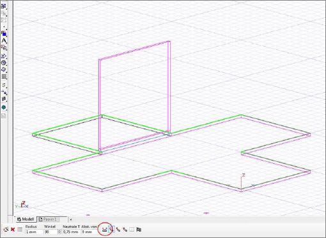Click the gray properties button near red X
The width and height of the screenshot is (326, 238).
(x=20, y=230)
